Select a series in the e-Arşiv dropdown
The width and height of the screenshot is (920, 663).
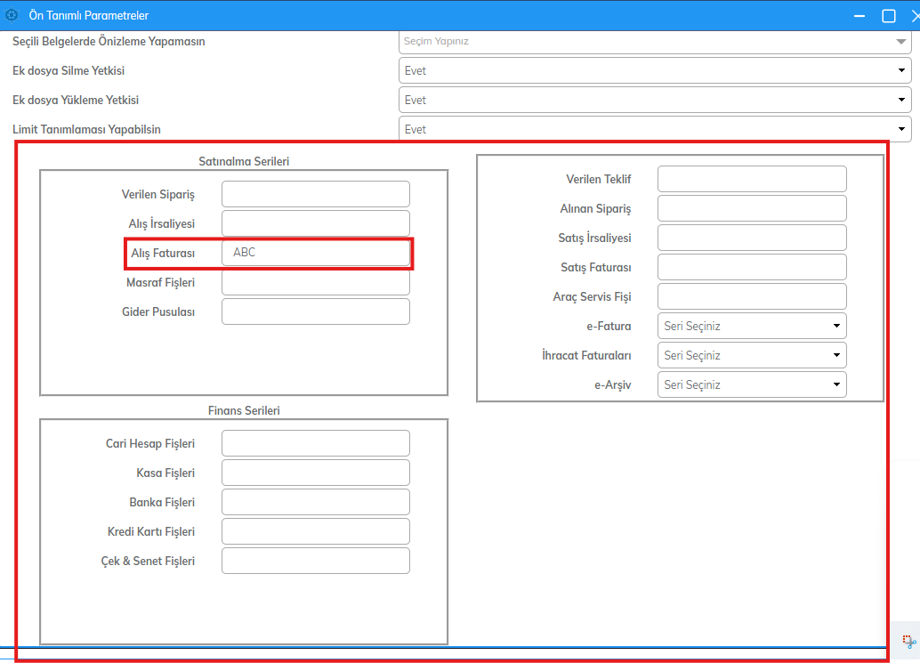[752, 384]
